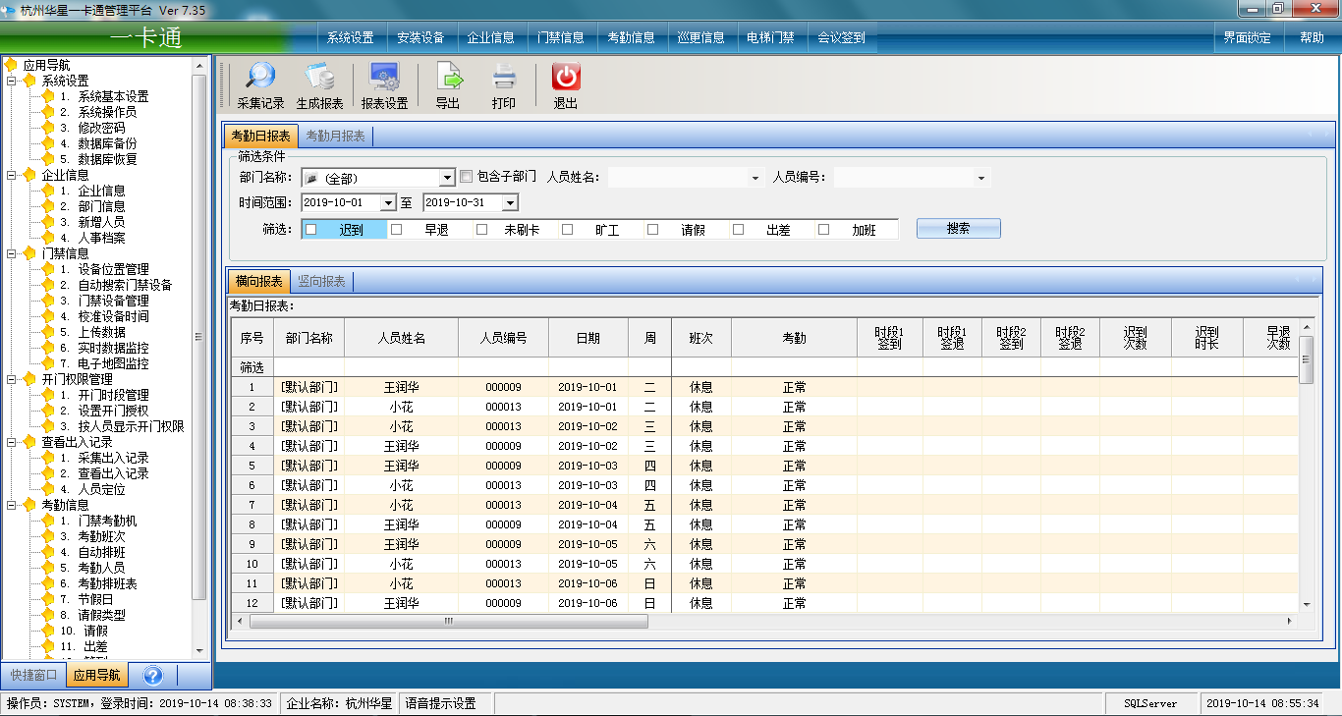Check the 未刷卡 filter checkbox
This screenshot has width=1342, height=716.
point(482,229)
